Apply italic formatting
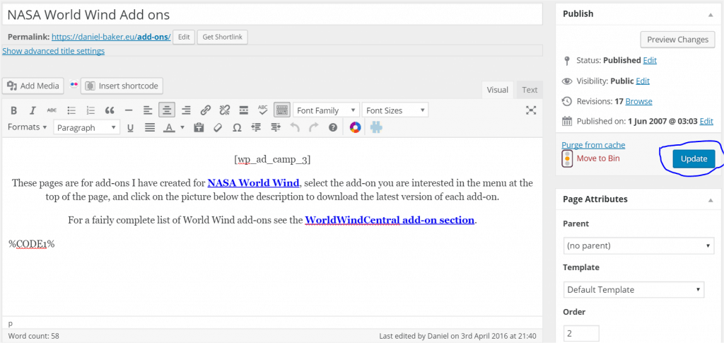 (x=33, y=110)
